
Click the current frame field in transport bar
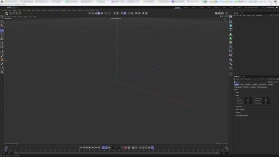point(116,147)
